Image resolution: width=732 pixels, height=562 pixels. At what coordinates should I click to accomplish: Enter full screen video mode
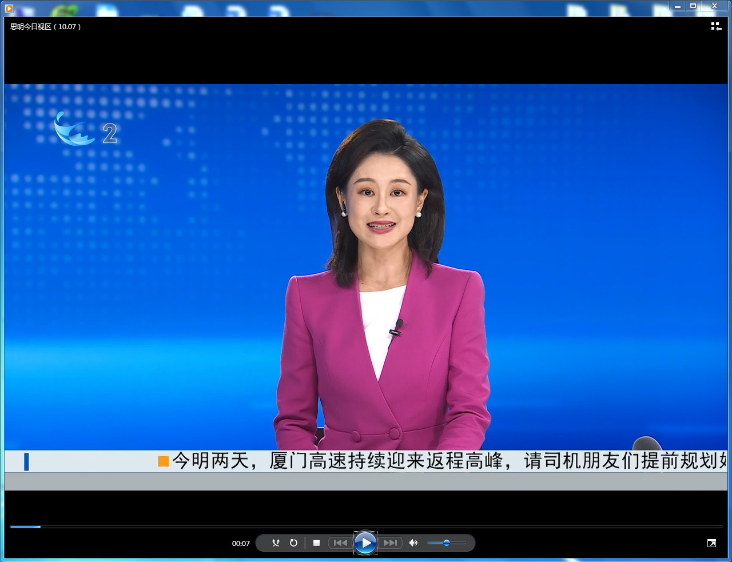point(711,543)
